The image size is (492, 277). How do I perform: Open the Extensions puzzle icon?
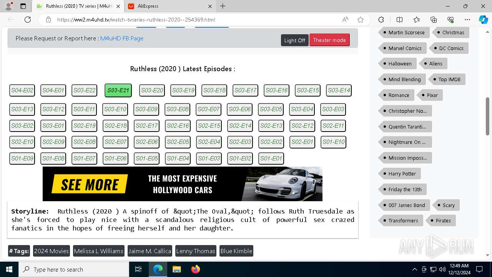click(381, 20)
